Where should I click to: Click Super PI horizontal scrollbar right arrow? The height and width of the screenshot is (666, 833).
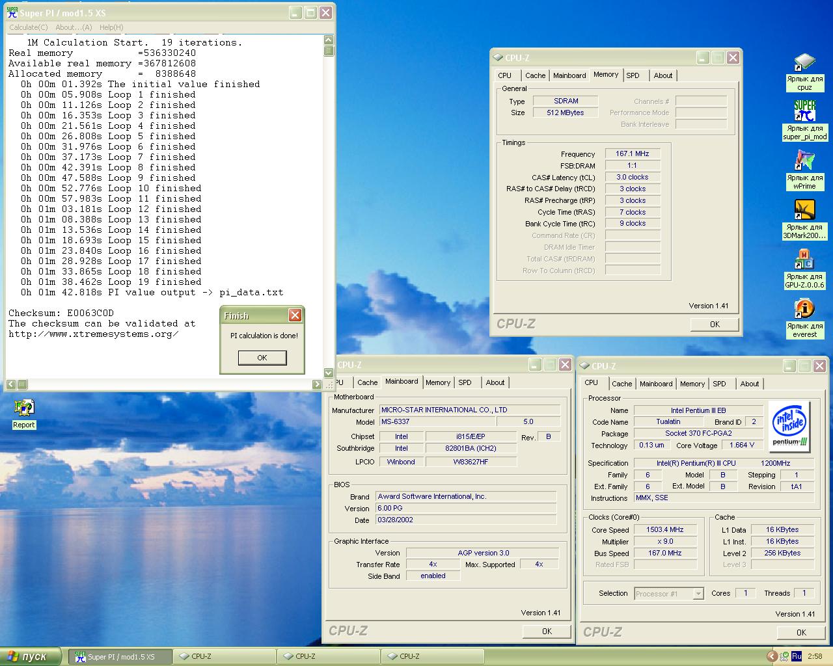coord(318,384)
